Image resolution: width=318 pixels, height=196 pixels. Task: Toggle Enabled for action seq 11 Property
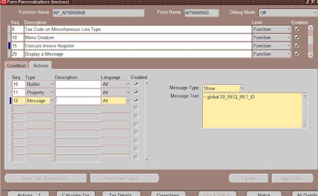[x=136, y=92]
